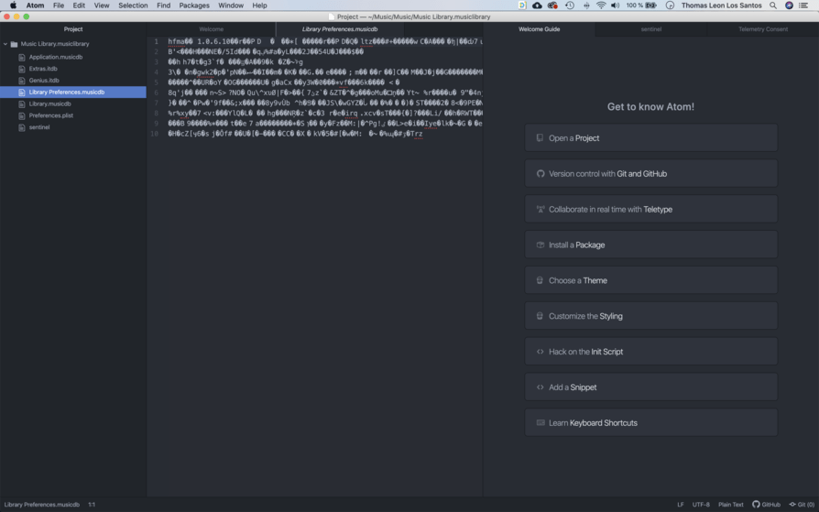Click the Customize the Styling paint icon
The image size is (819, 512).
[541, 316]
